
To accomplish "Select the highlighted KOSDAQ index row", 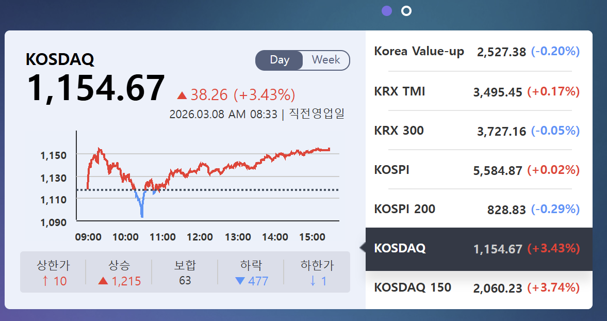I will click(x=479, y=249).
